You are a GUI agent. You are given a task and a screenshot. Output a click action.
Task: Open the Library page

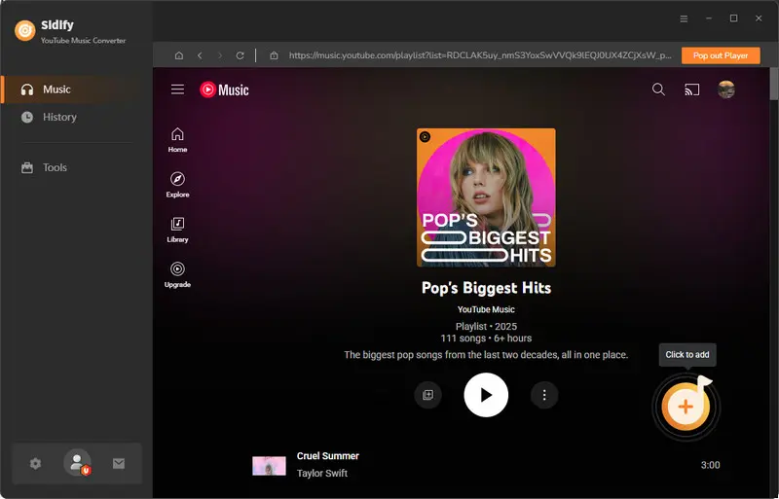click(177, 230)
